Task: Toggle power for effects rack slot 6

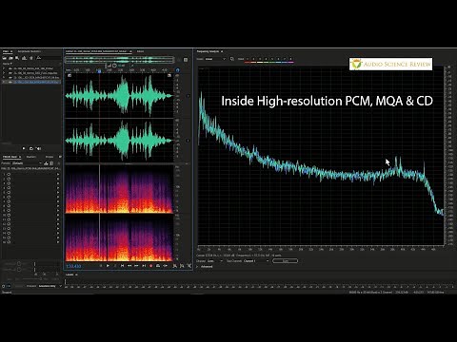Action: 9,197
